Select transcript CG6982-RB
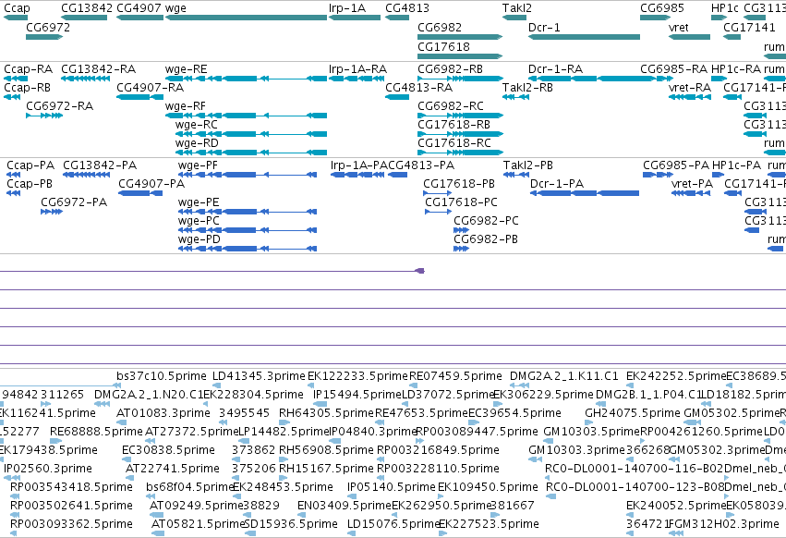This screenshot has height=538, width=786. (x=460, y=79)
